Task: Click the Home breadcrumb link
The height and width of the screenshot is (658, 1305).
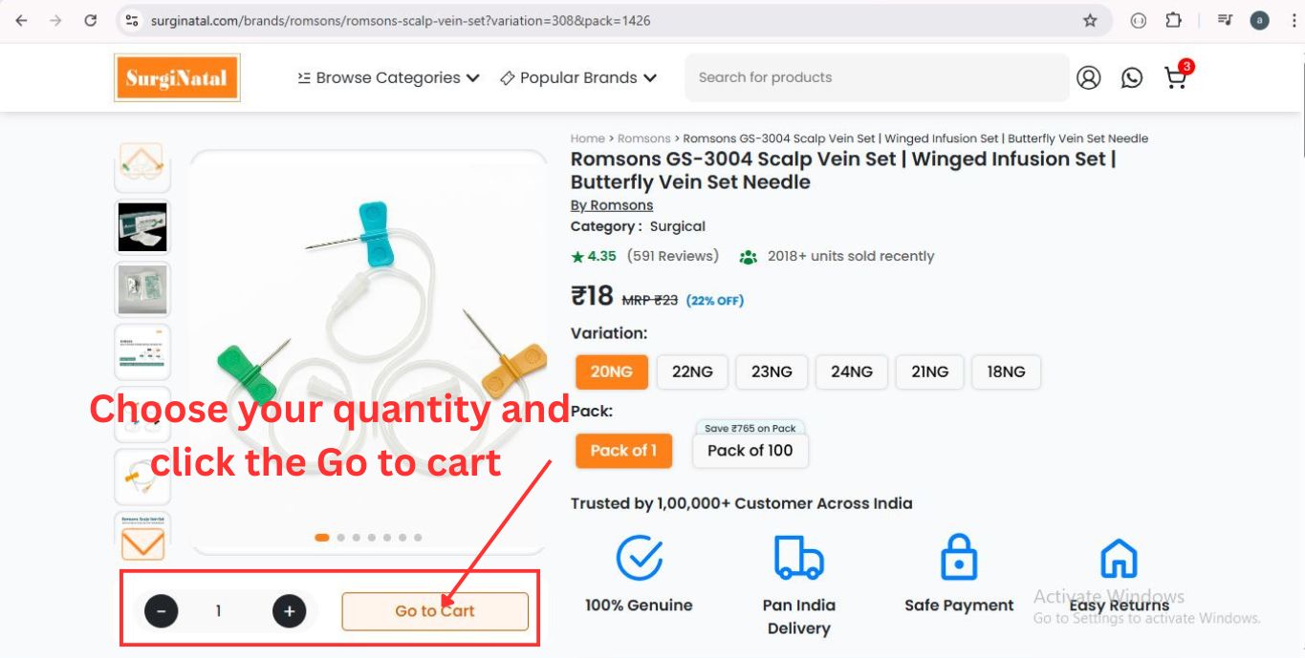Action: click(x=587, y=138)
